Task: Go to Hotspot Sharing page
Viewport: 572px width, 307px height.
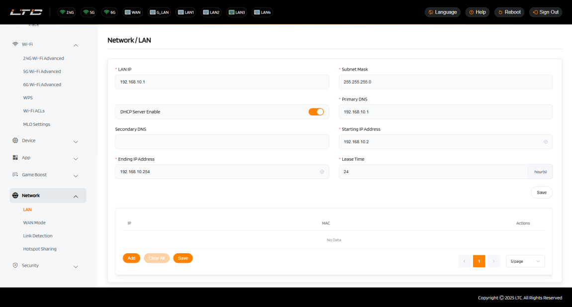Action: (40, 249)
